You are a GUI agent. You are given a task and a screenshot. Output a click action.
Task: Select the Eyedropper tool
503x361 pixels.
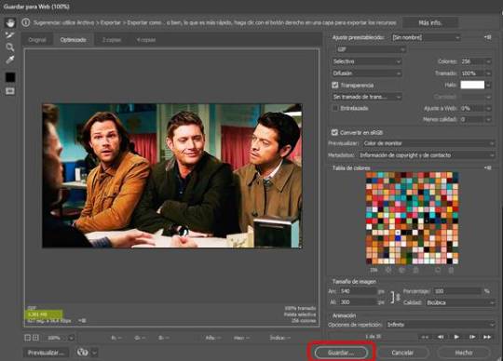tap(10, 60)
